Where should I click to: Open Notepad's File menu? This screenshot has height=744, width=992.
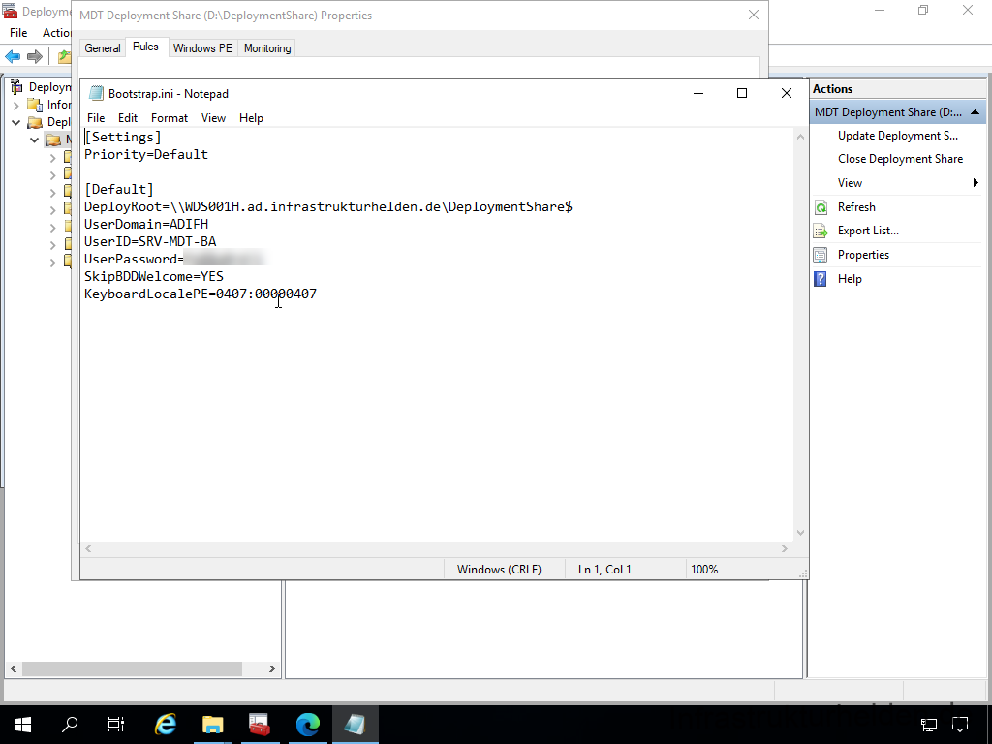[x=96, y=117]
